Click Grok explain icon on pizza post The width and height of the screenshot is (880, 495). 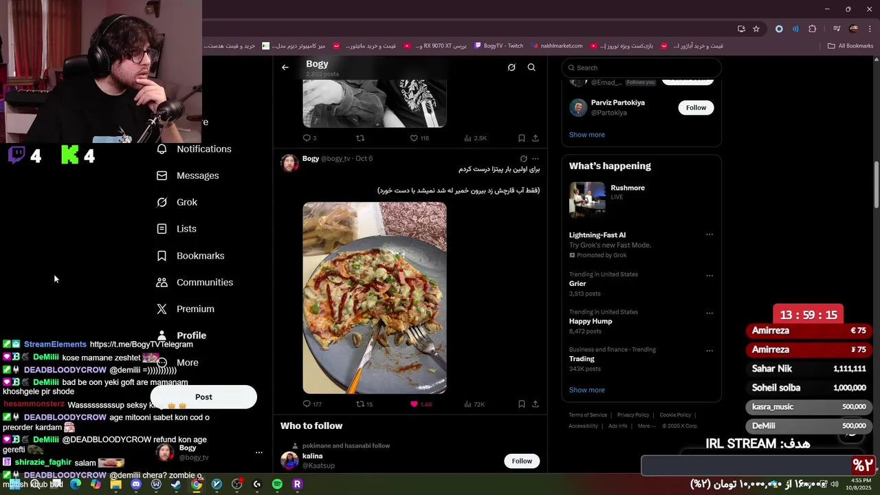pos(523,159)
